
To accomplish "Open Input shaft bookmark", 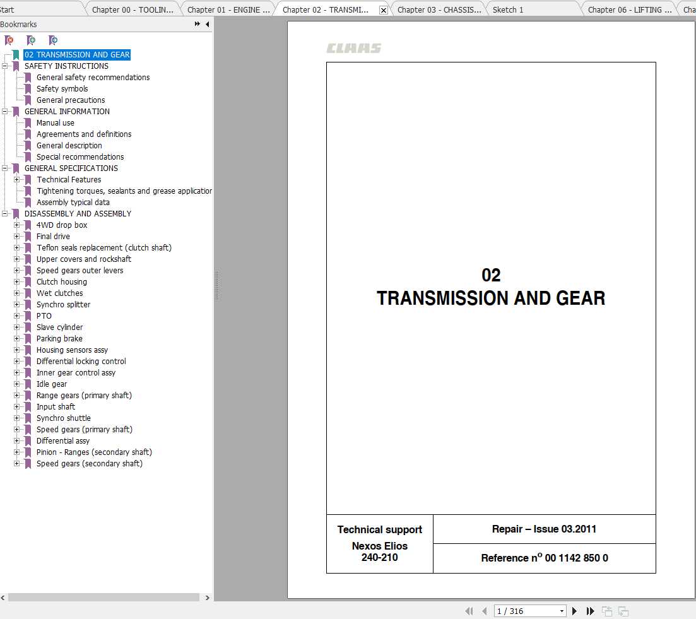I will [56, 407].
